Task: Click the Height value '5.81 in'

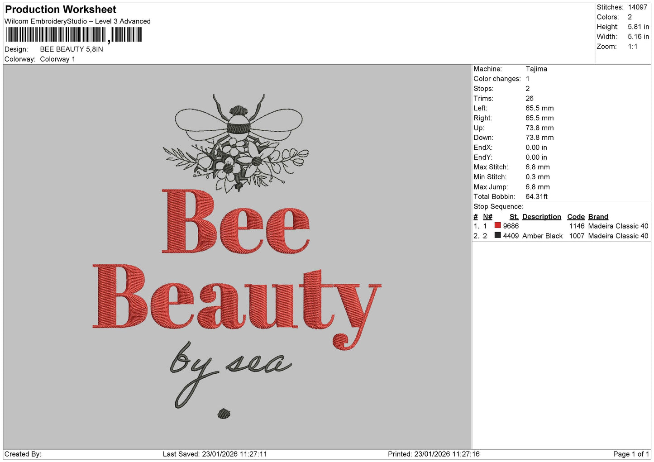Action: pos(638,27)
